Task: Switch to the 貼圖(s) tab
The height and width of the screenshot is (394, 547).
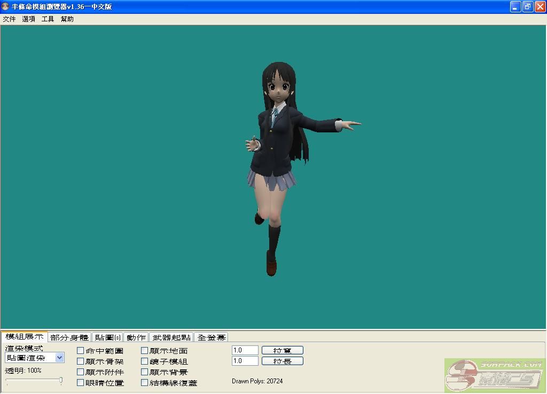Action: pyautogui.click(x=107, y=337)
